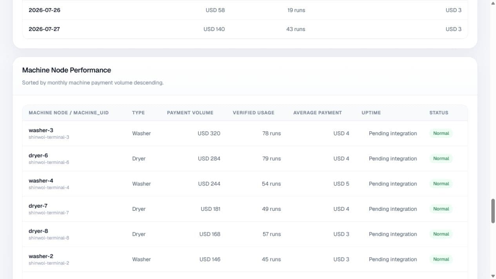Click the Normal status badge for dryer-7
The image size is (496, 279).
tap(441, 209)
